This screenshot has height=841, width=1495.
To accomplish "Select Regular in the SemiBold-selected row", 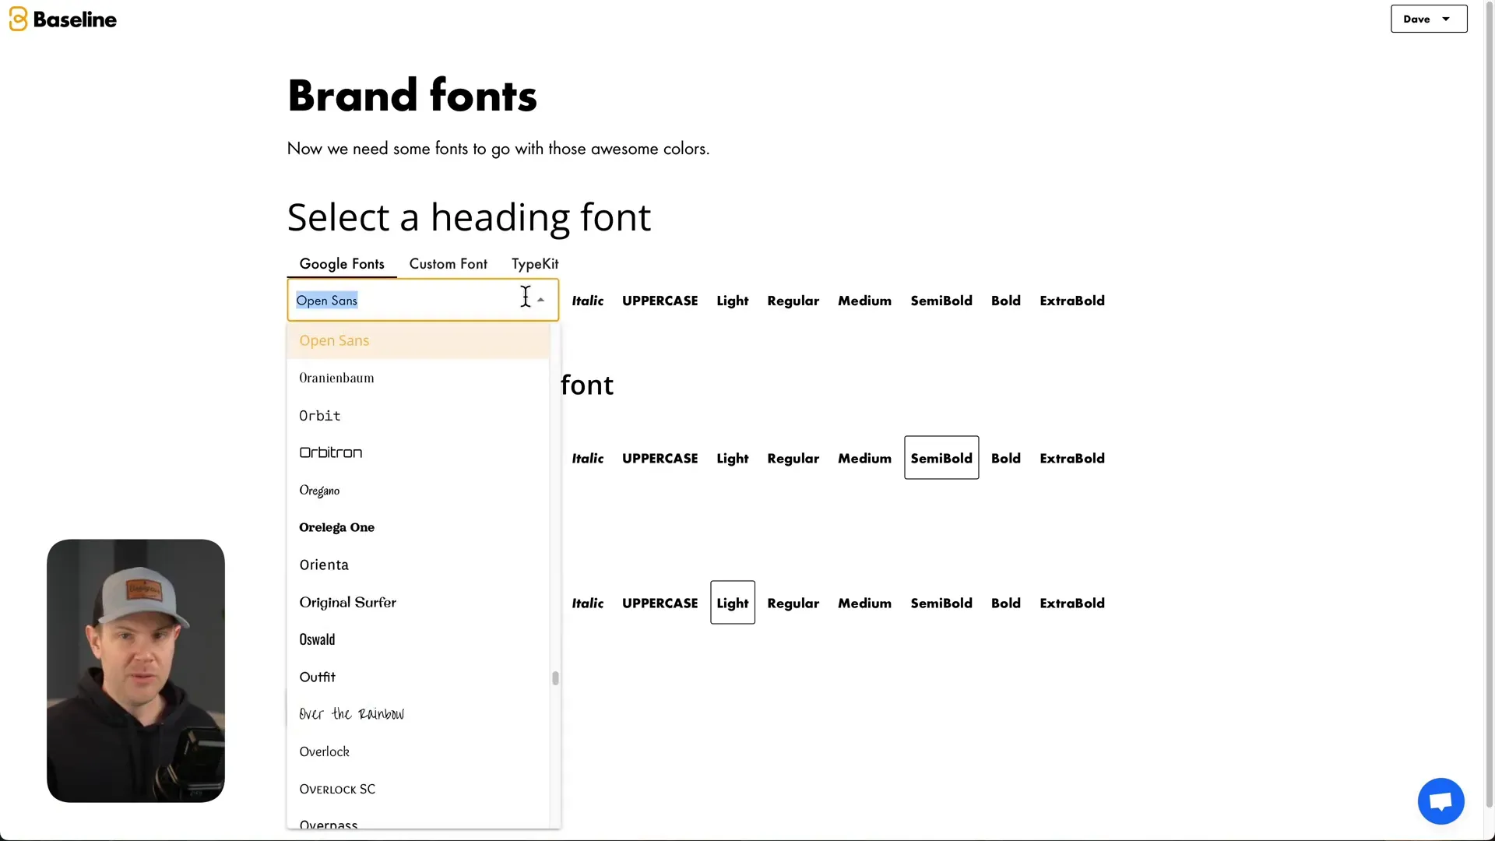I will 793,458.
